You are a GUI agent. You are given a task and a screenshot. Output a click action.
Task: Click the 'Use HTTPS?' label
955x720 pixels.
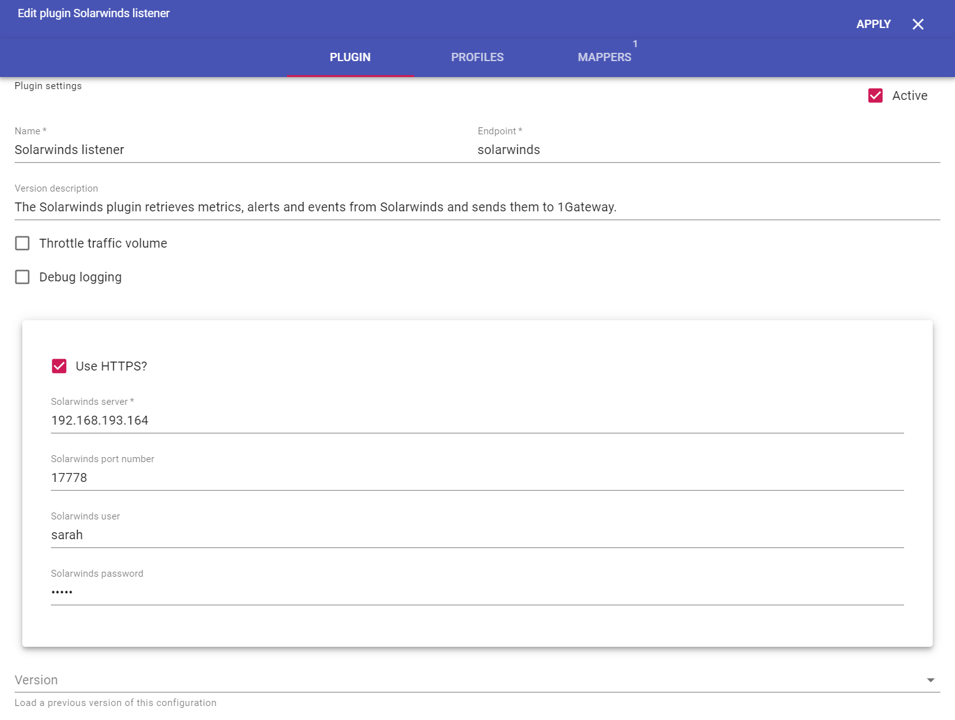[x=111, y=366]
